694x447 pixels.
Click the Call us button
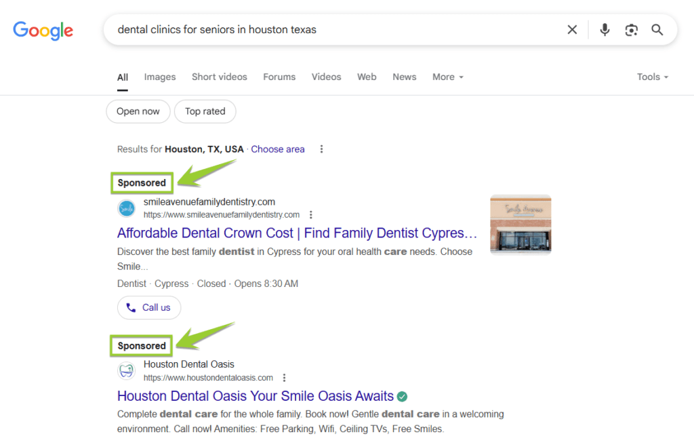(149, 307)
